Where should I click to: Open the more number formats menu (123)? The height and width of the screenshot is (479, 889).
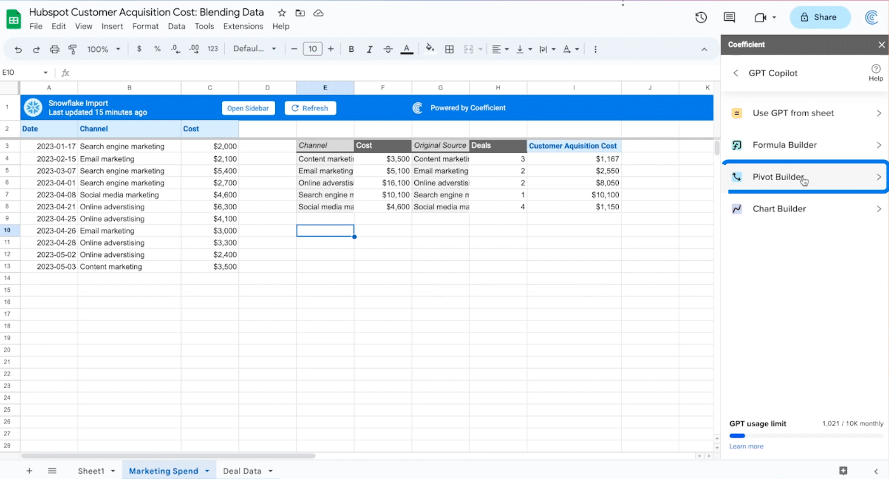pos(213,49)
